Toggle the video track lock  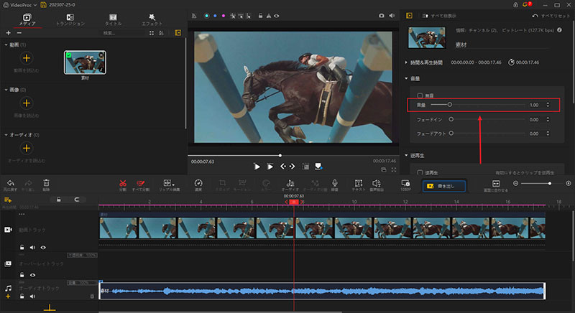(x=22, y=248)
